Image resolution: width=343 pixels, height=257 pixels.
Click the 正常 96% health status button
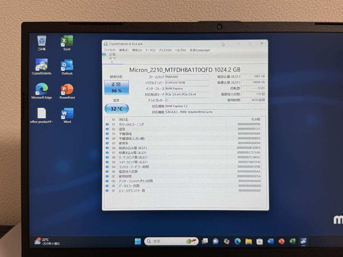click(117, 88)
